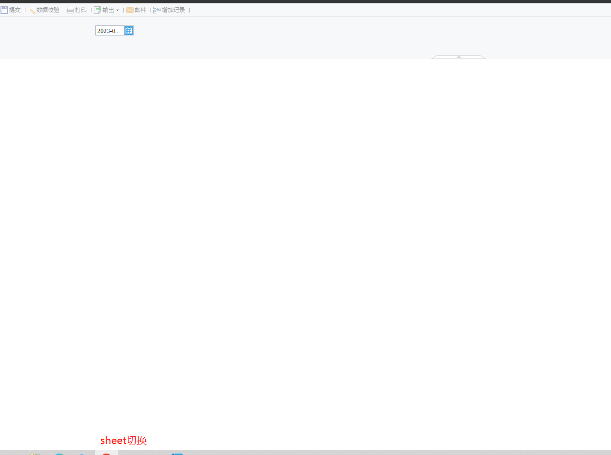Collapse the parameter panel with the triangle handle
The image size is (611, 455).
click(x=459, y=57)
